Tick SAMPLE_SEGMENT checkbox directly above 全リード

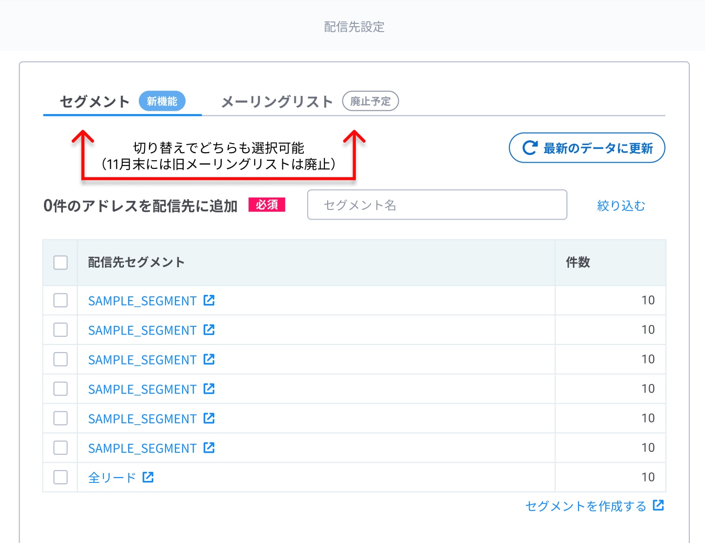pyautogui.click(x=61, y=448)
